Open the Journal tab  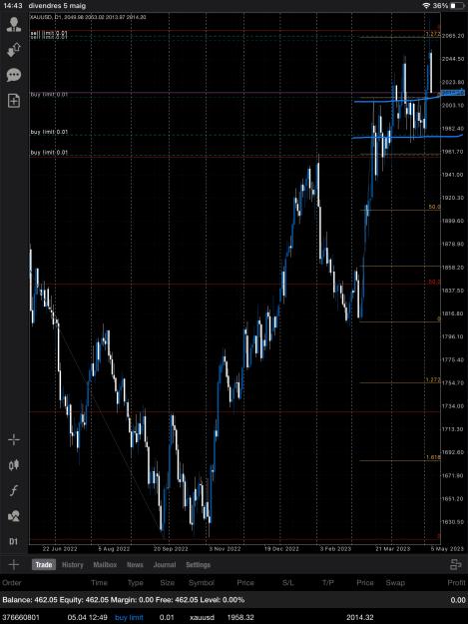coord(165,565)
